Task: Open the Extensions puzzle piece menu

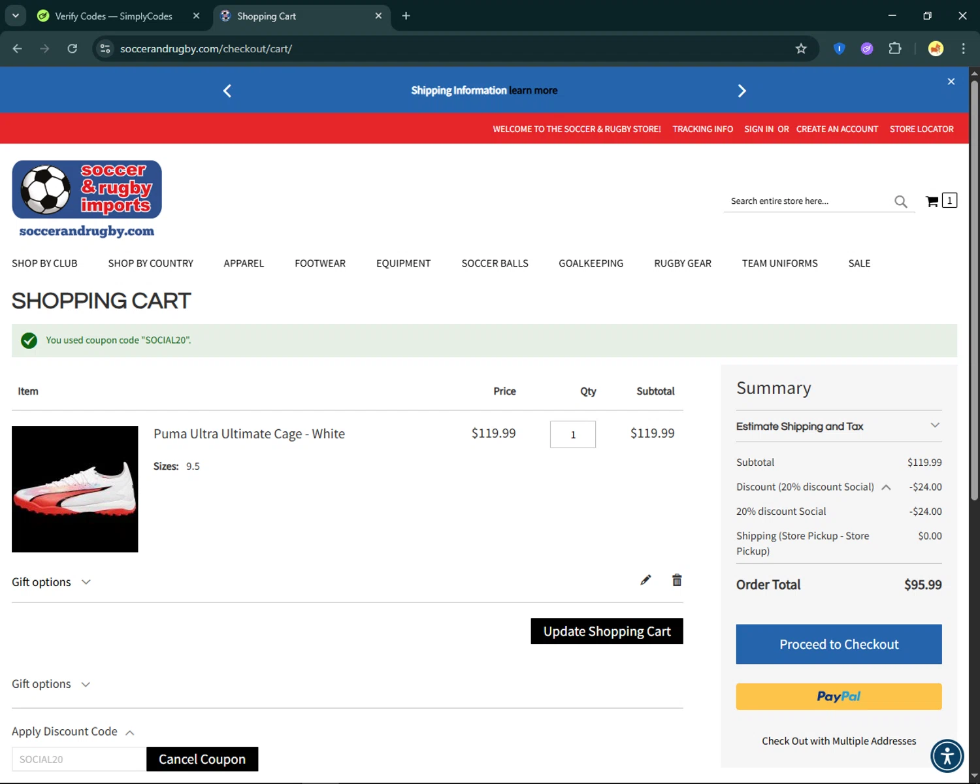Action: pos(895,48)
